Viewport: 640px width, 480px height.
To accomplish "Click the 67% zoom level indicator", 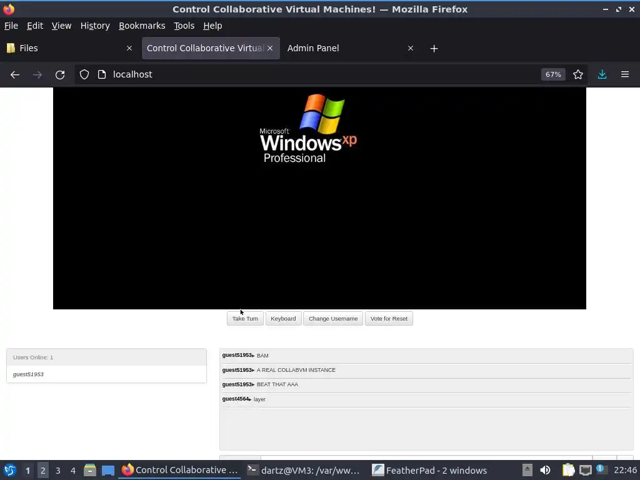I will tap(553, 74).
